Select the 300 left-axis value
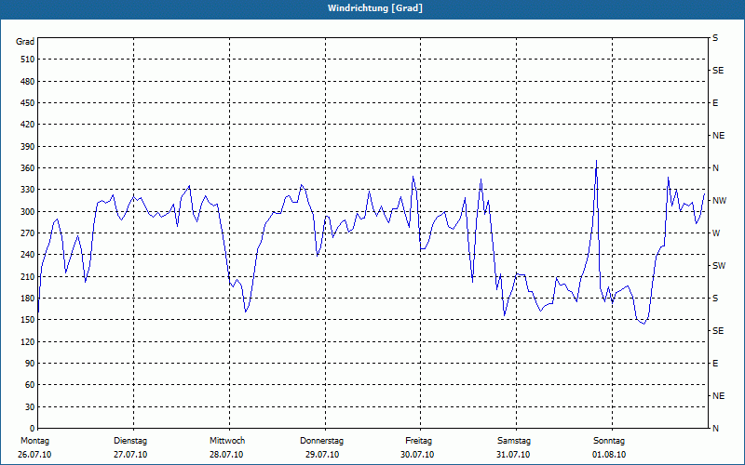Viewport: 745px width, 465px height. pyautogui.click(x=27, y=212)
